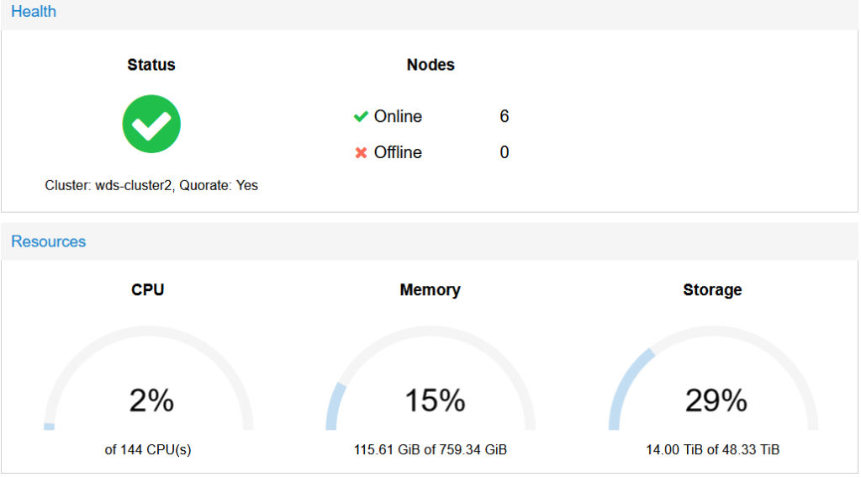Click the Nodes section heading
This screenshot has width=861, height=477.
pyautogui.click(x=430, y=65)
